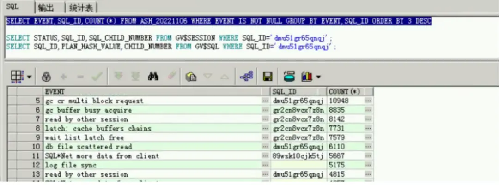
Task: Open ellipsis button for 'log file sync' event
Action: pos(266,165)
